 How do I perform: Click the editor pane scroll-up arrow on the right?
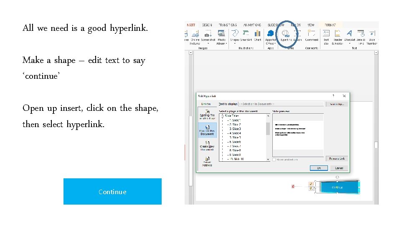coord(376,52)
